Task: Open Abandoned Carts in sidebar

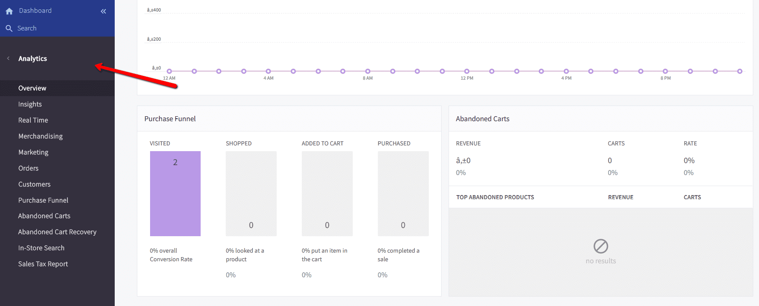Action: point(44,216)
